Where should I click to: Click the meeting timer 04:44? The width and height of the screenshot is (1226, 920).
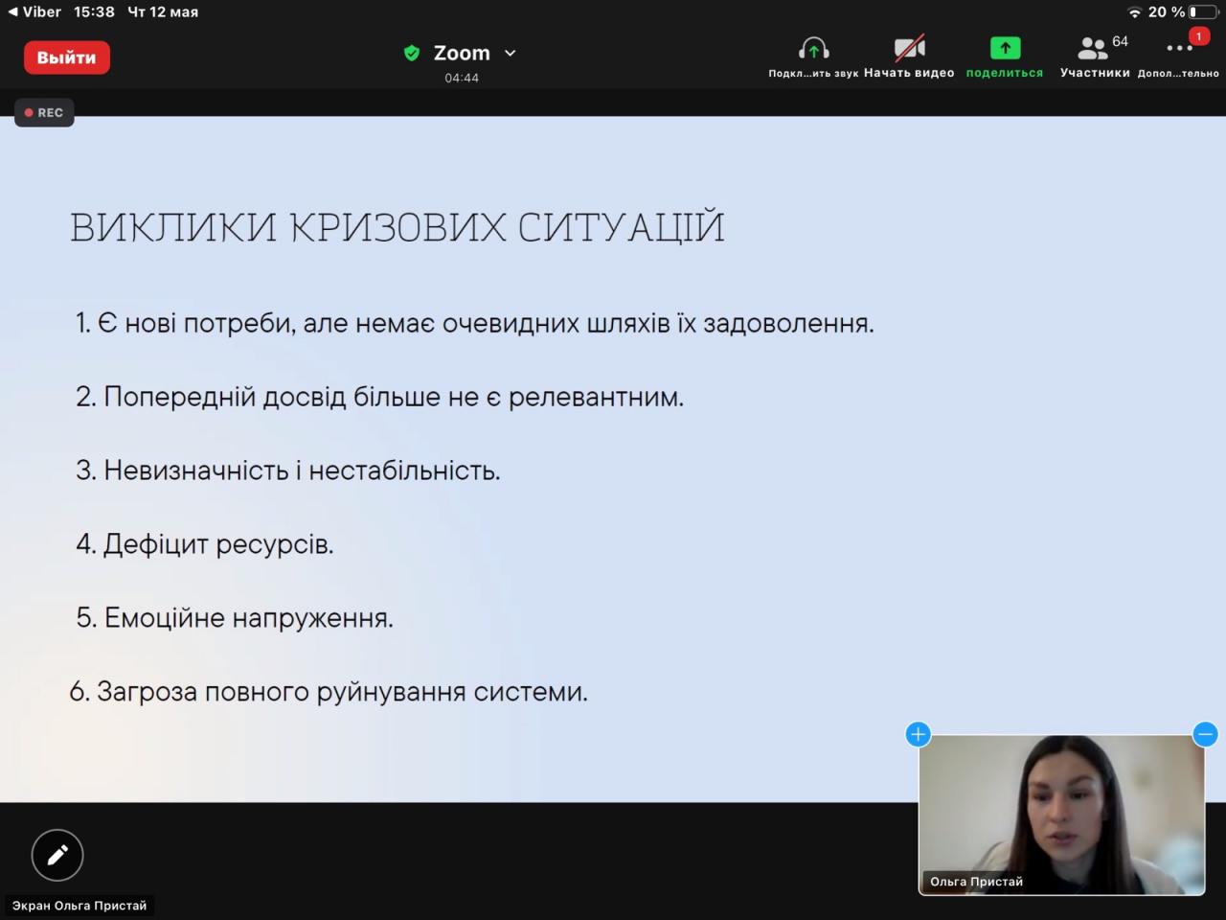pyautogui.click(x=461, y=78)
